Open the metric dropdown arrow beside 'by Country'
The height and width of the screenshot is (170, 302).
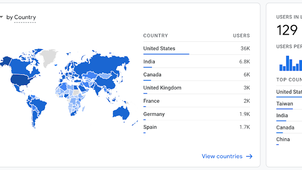click(1, 17)
